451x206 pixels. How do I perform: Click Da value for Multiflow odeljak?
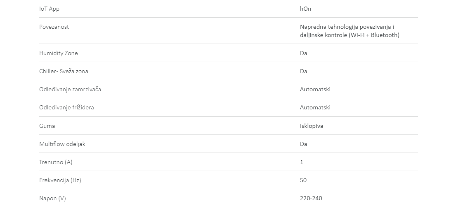click(x=303, y=144)
